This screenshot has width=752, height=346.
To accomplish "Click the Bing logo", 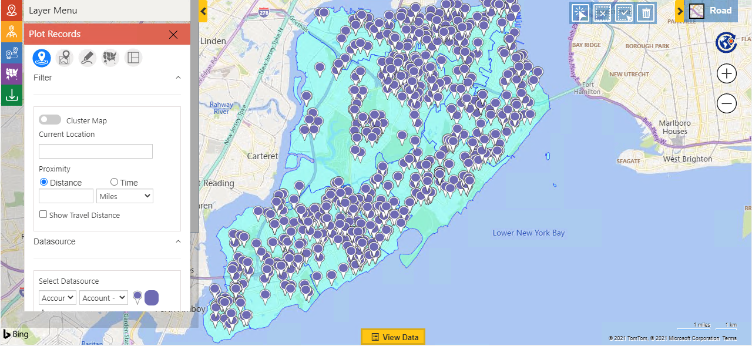I will [16, 334].
